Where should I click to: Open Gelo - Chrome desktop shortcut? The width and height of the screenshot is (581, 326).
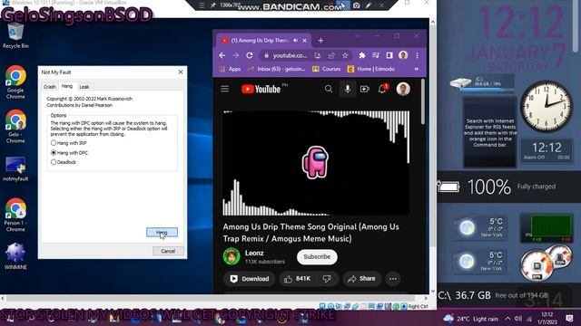15,127
